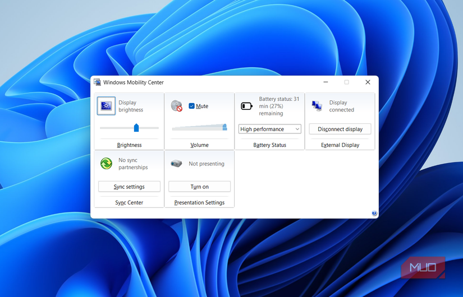The image size is (463, 297).
Task: Open the blue help question mark icon
Action: (374, 214)
